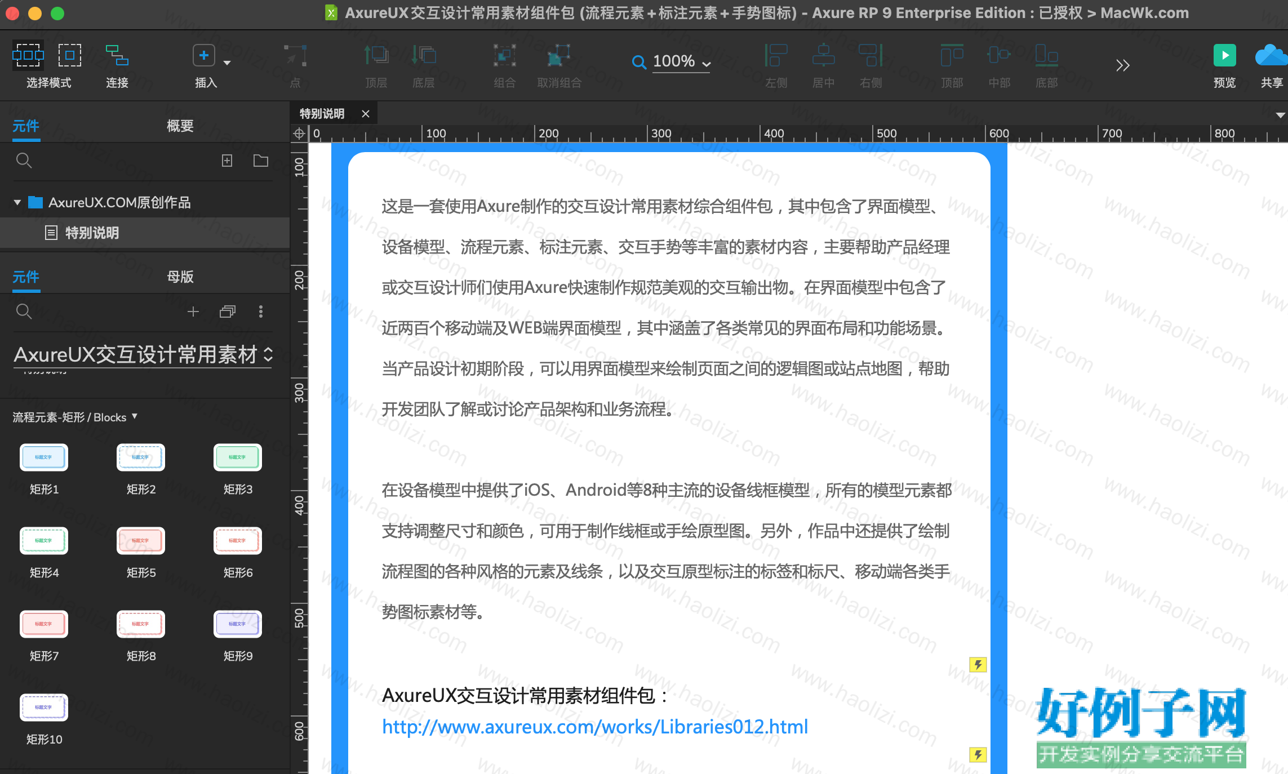This screenshot has width=1288, height=774.
Task: Add a new folder icon
Action: [x=260, y=161]
